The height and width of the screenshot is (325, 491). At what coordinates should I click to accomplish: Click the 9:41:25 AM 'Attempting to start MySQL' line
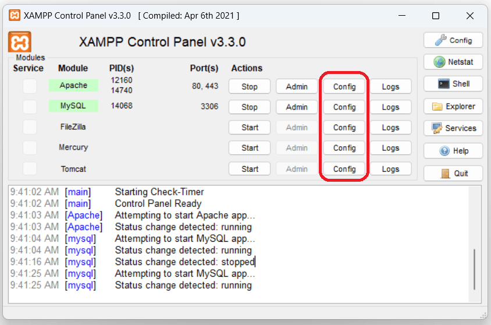(185, 274)
